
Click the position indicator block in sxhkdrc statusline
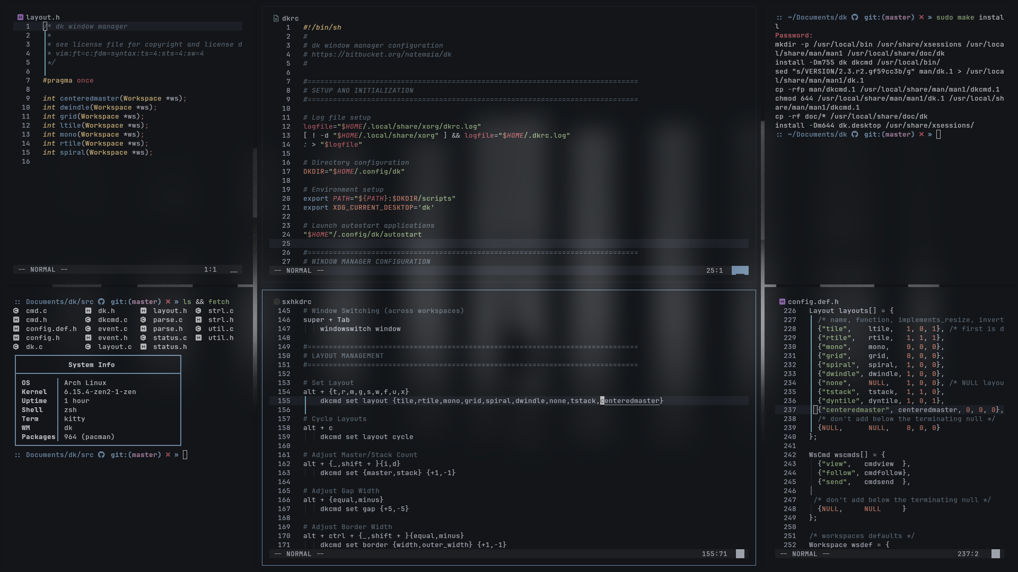click(740, 554)
